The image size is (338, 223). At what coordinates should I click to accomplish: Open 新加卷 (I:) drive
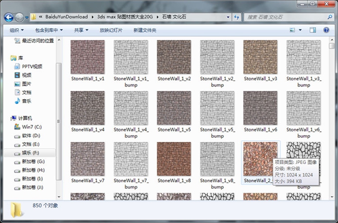(x=28, y=178)
